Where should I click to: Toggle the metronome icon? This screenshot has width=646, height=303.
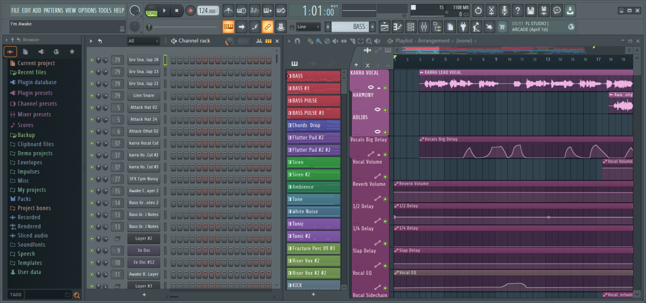(228, 11)
